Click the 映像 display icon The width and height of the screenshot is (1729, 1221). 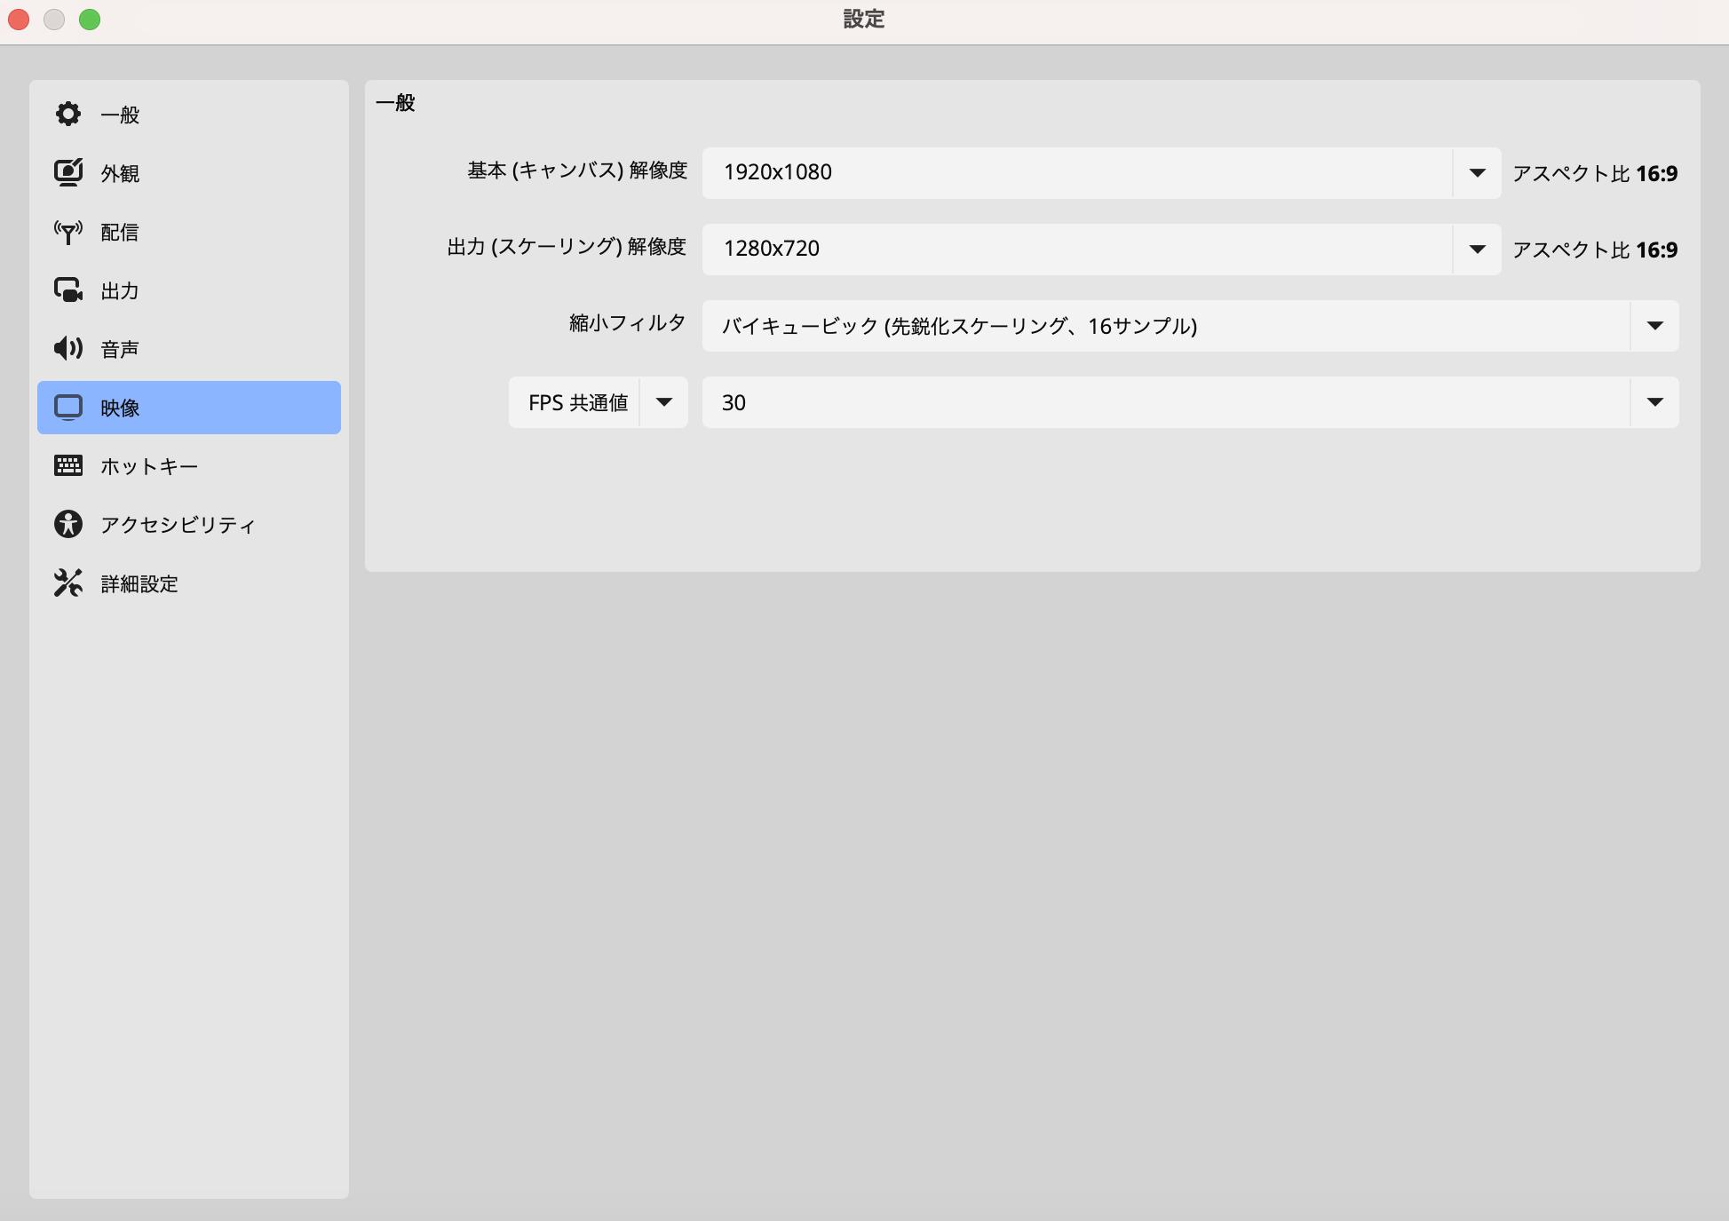point(68,408)
